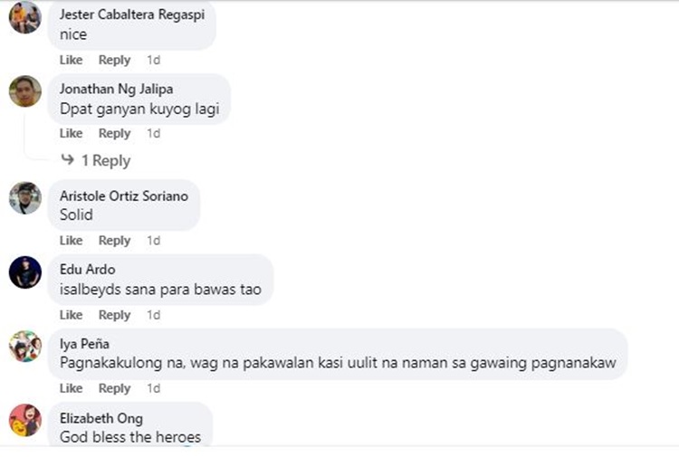Reply to the 'Solid' comment
The image size is (679, 457).
pos(114,240)
